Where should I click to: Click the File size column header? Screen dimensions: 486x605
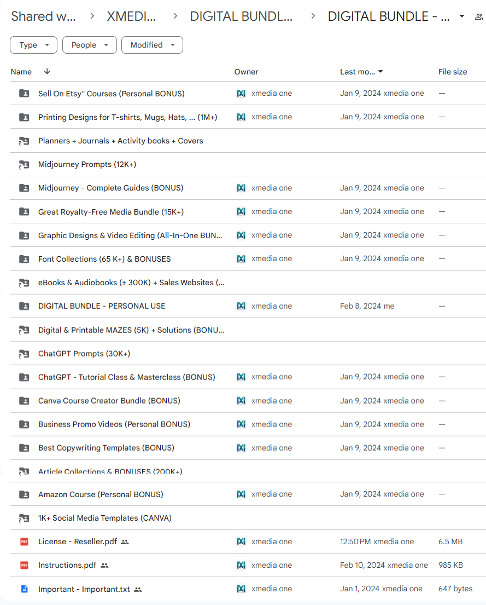[453, 72]
